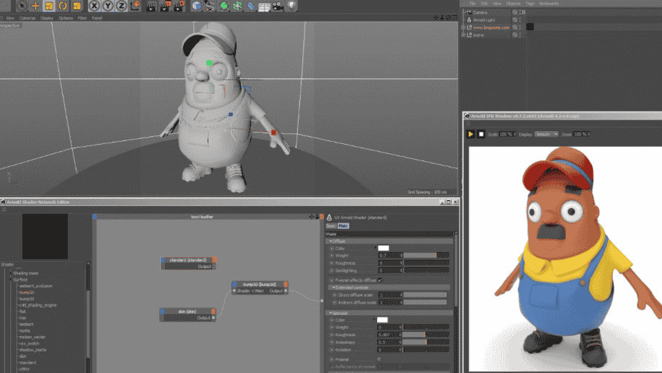Viewport: 662px width, 373px height.
Task: Select the Rotate tool
Action: 63,6
